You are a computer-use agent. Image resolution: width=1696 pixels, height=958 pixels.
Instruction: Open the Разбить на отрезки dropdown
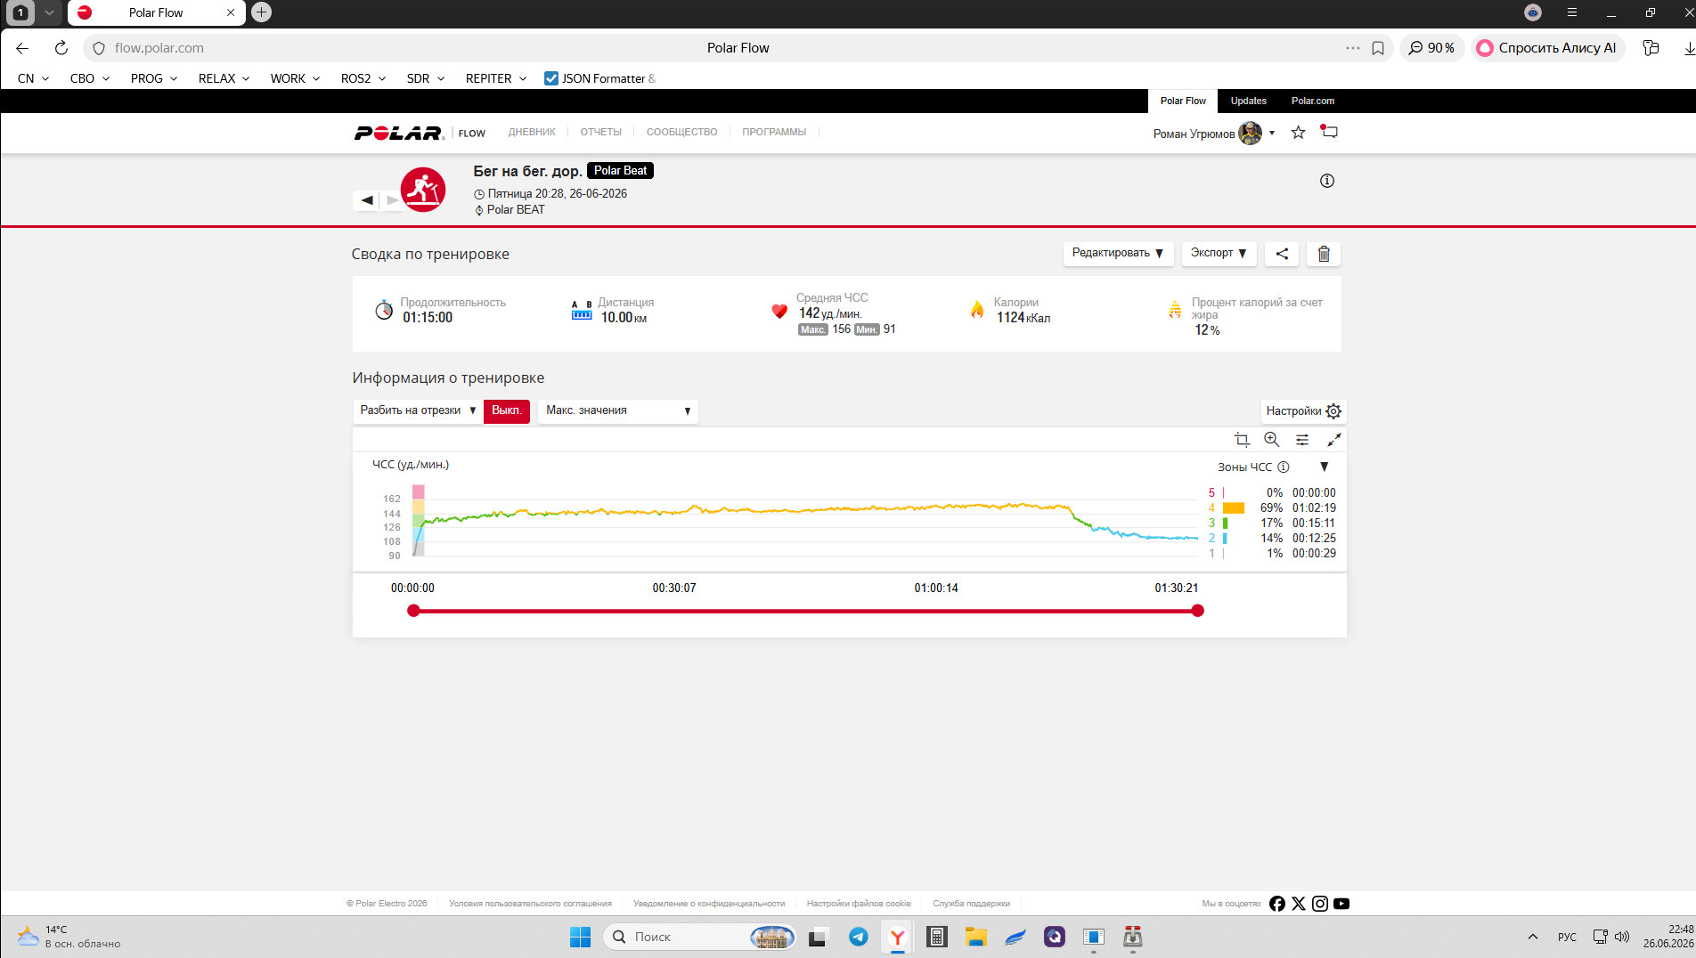tap(418, 410)
